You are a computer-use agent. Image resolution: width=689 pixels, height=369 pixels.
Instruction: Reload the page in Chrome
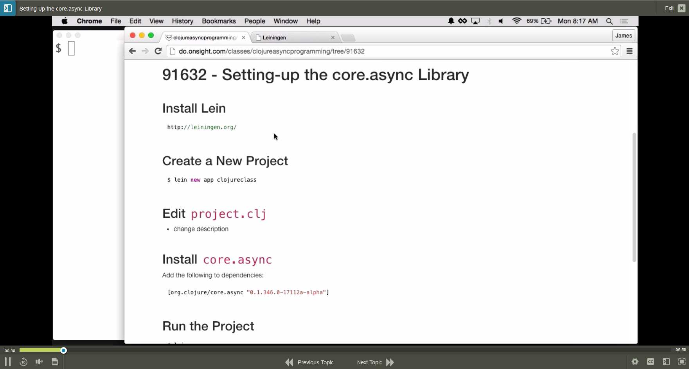pos(158,51)
